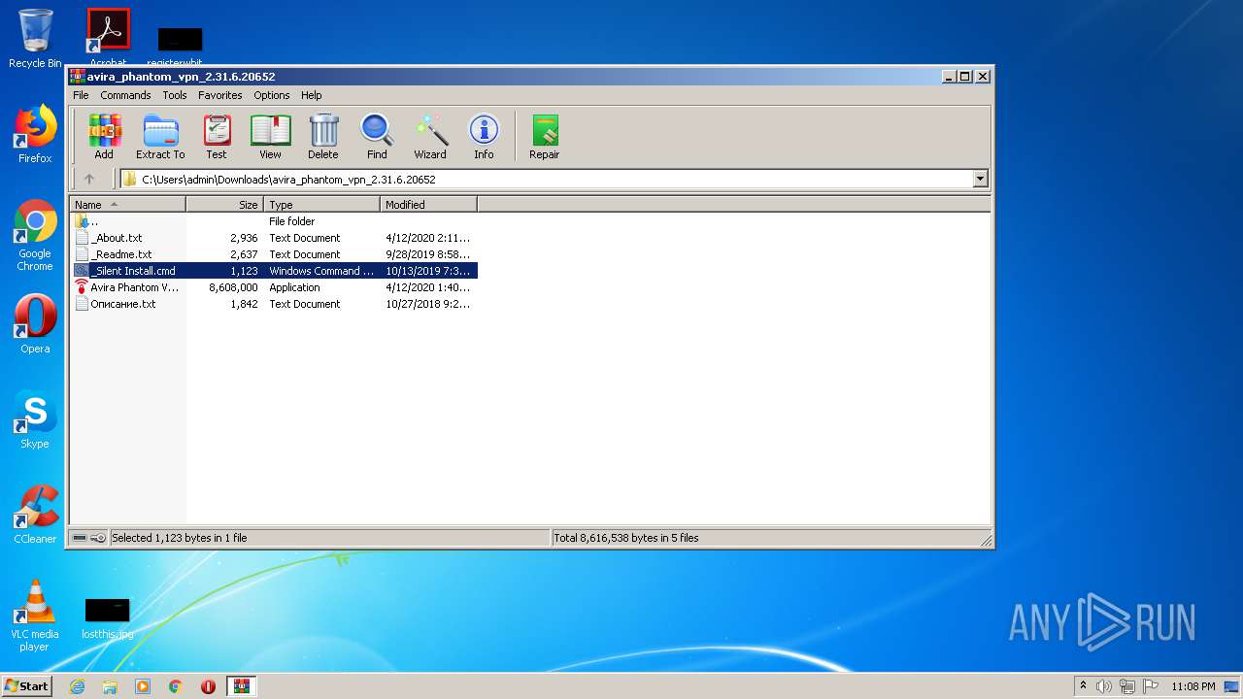Select the Firefox desktop shortcut
The width and height of the screenshot is (1243, 699).
click(x=35, y=134)
